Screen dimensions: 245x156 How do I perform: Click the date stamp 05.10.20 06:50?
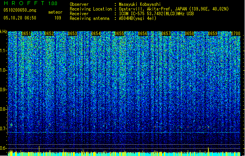click(x=20, y=18)
